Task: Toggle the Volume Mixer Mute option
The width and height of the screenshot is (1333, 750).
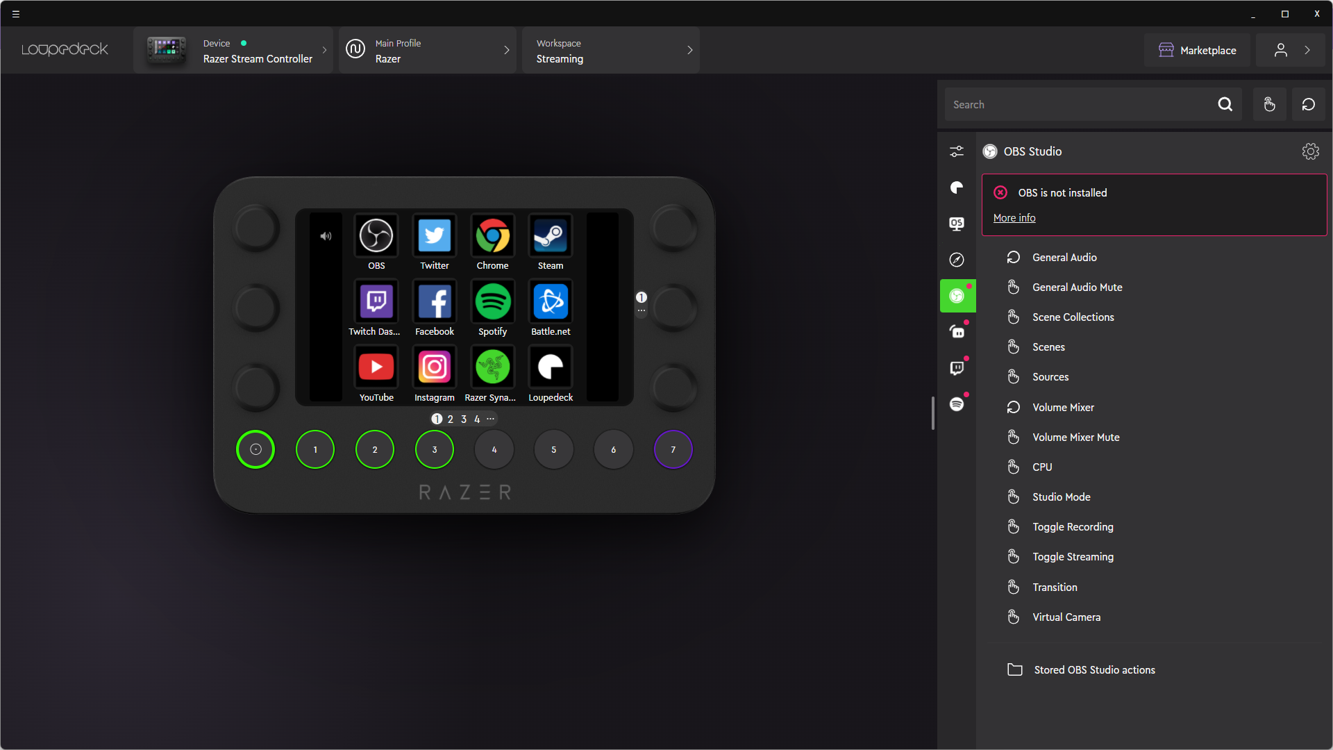Action: click(x=1077, y=437)
